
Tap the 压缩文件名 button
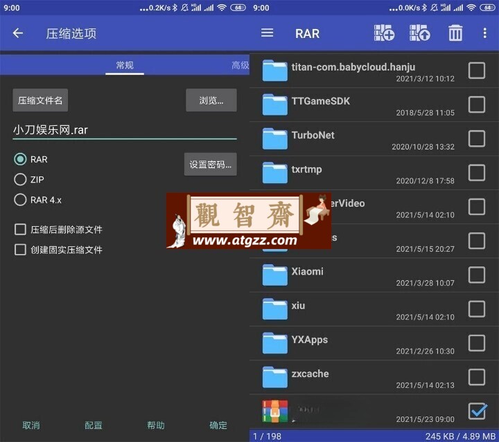(x=40, y=100)
